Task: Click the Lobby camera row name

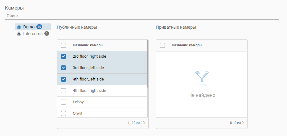Action: (x=78, y=102)
